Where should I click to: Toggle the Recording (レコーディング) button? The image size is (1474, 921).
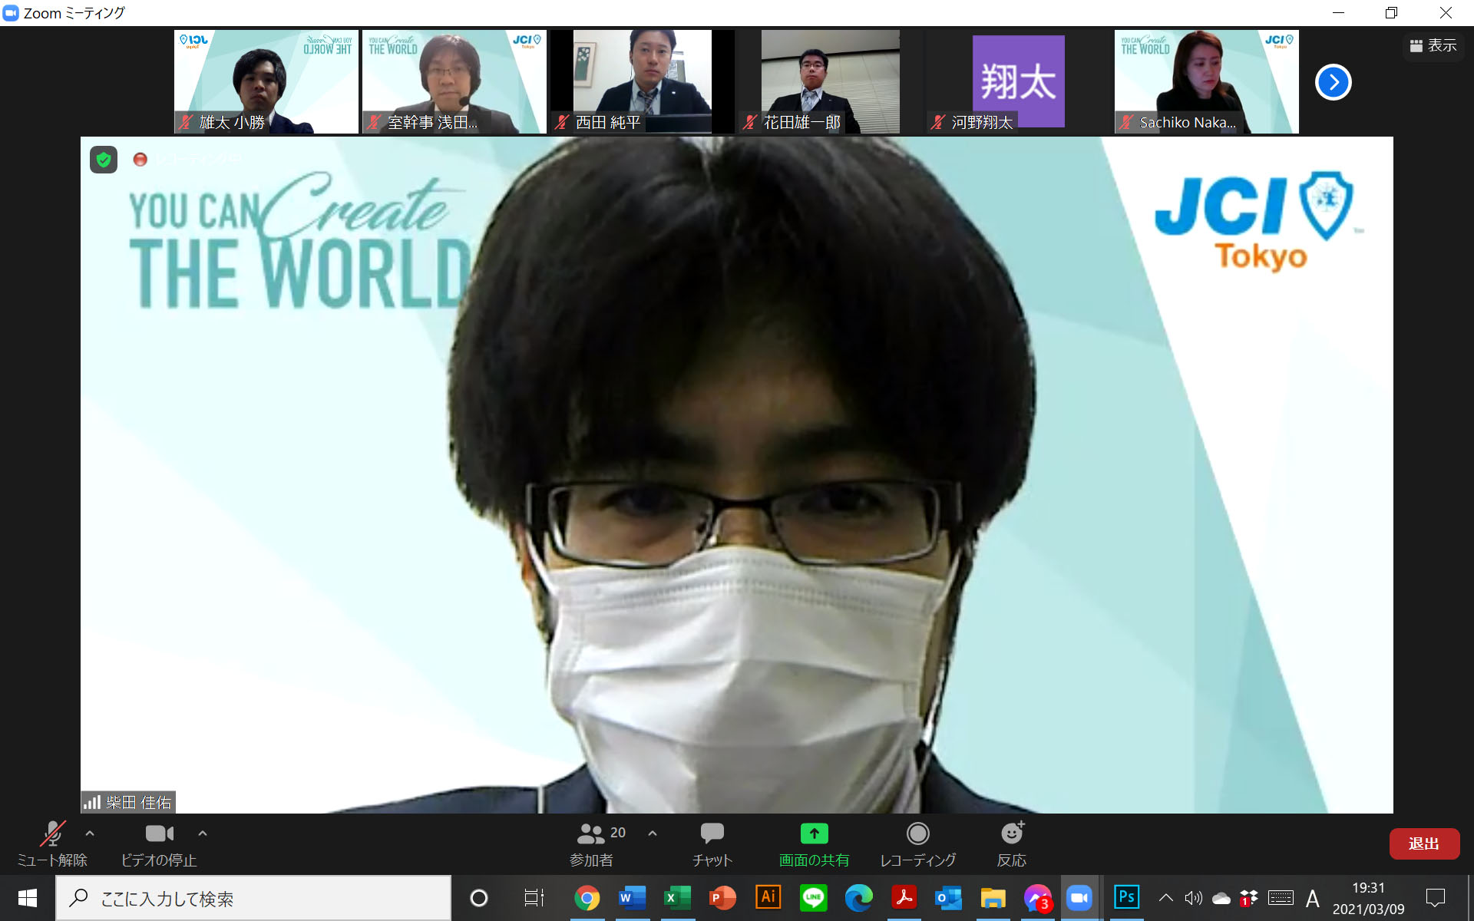point(917,843)
